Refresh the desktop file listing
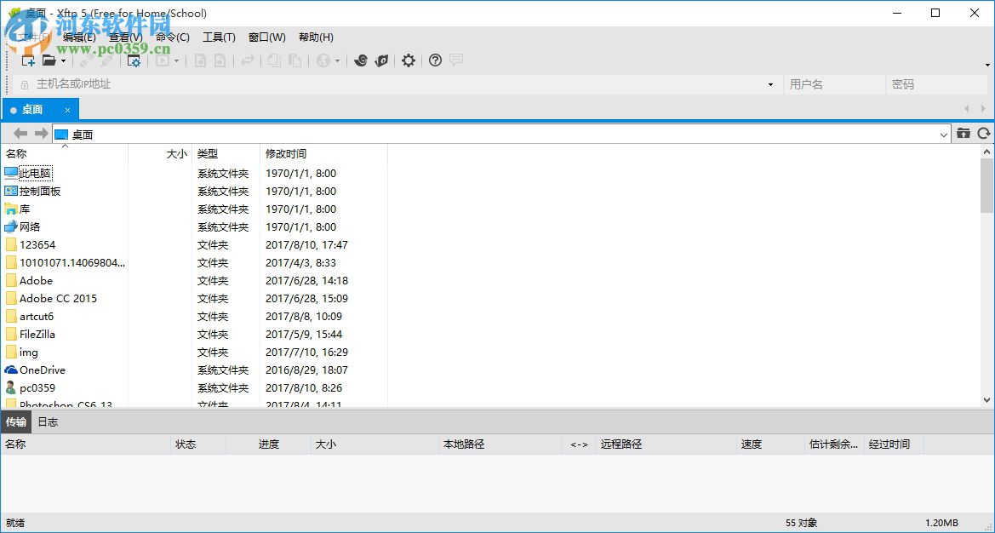Image resolution: width=995 pixels, height=533 pixels. click(985, 134)
